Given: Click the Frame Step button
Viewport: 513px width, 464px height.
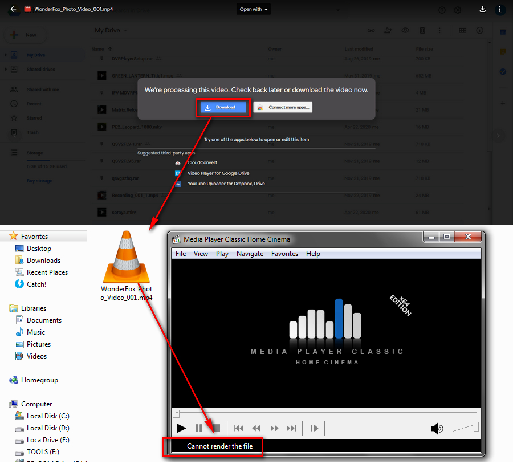Looking at the screenshot, I should pyautogui.click(x=314, y=428).
